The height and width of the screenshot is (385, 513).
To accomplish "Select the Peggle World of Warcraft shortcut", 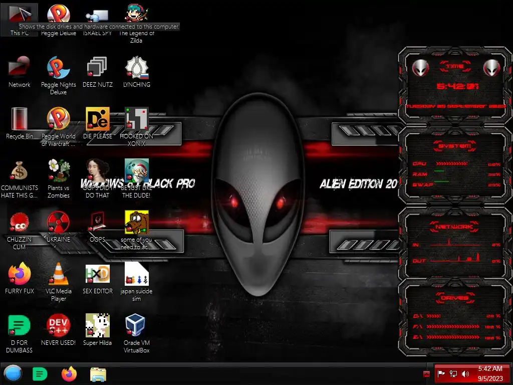I will coord(58,127).
